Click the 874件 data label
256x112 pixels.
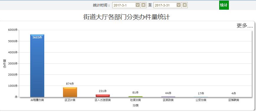(x=70, y=84)
